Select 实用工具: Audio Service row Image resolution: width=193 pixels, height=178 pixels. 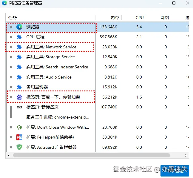[97, 77]
